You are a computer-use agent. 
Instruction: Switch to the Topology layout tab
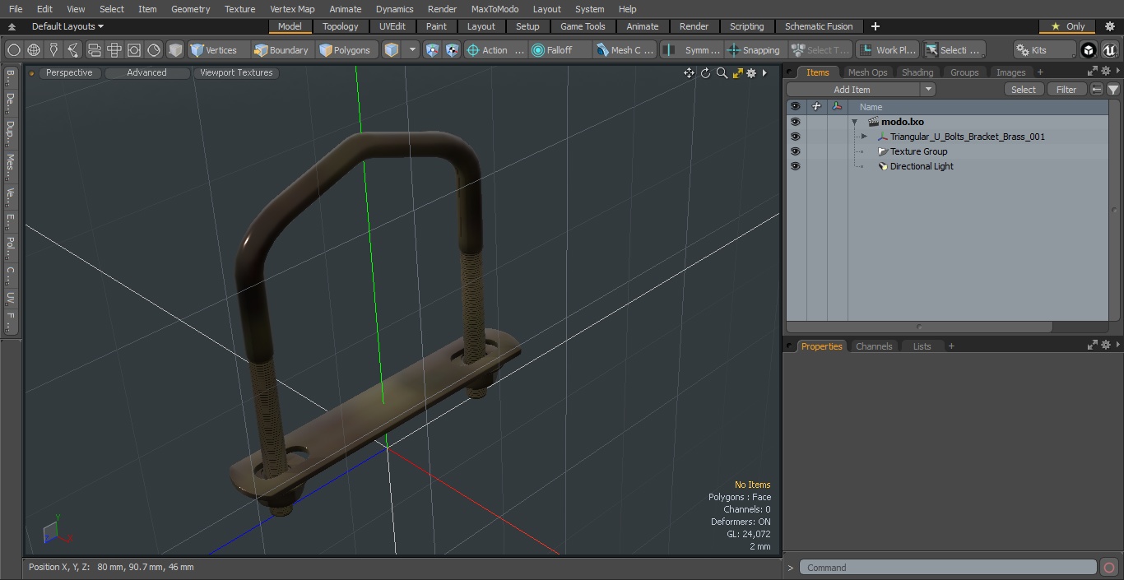341,26
